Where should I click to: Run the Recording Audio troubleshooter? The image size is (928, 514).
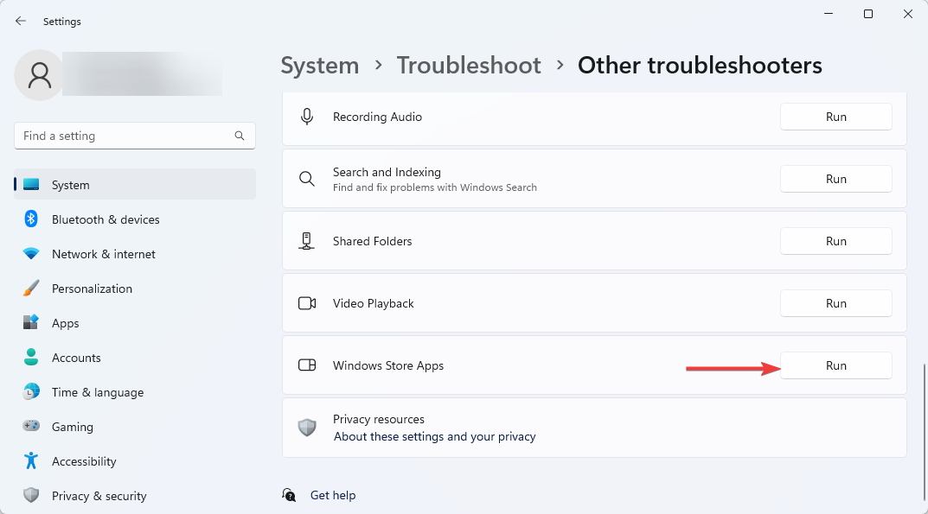coord(835,117)
